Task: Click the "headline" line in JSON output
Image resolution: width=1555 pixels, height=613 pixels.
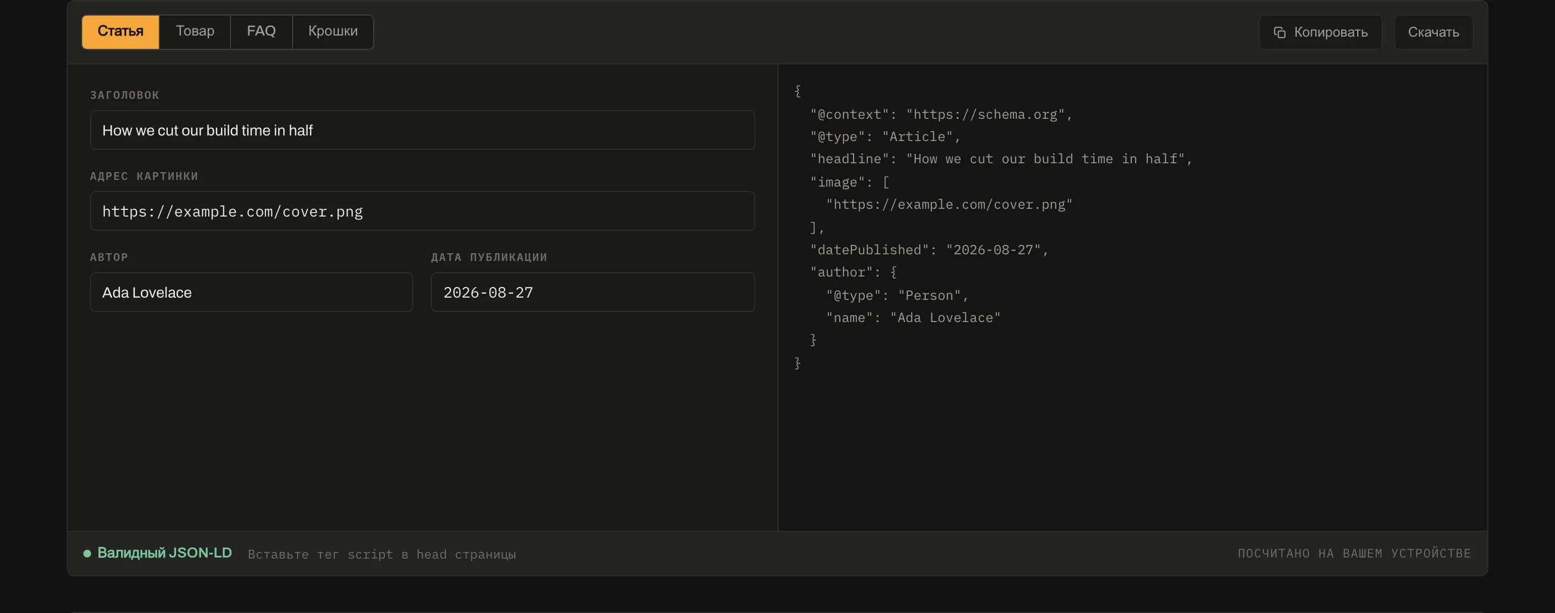Action: tap(1001, 159)
